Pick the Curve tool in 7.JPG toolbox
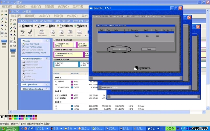The image size is (210, 131). pyautogui.click(x=6, y=29)
